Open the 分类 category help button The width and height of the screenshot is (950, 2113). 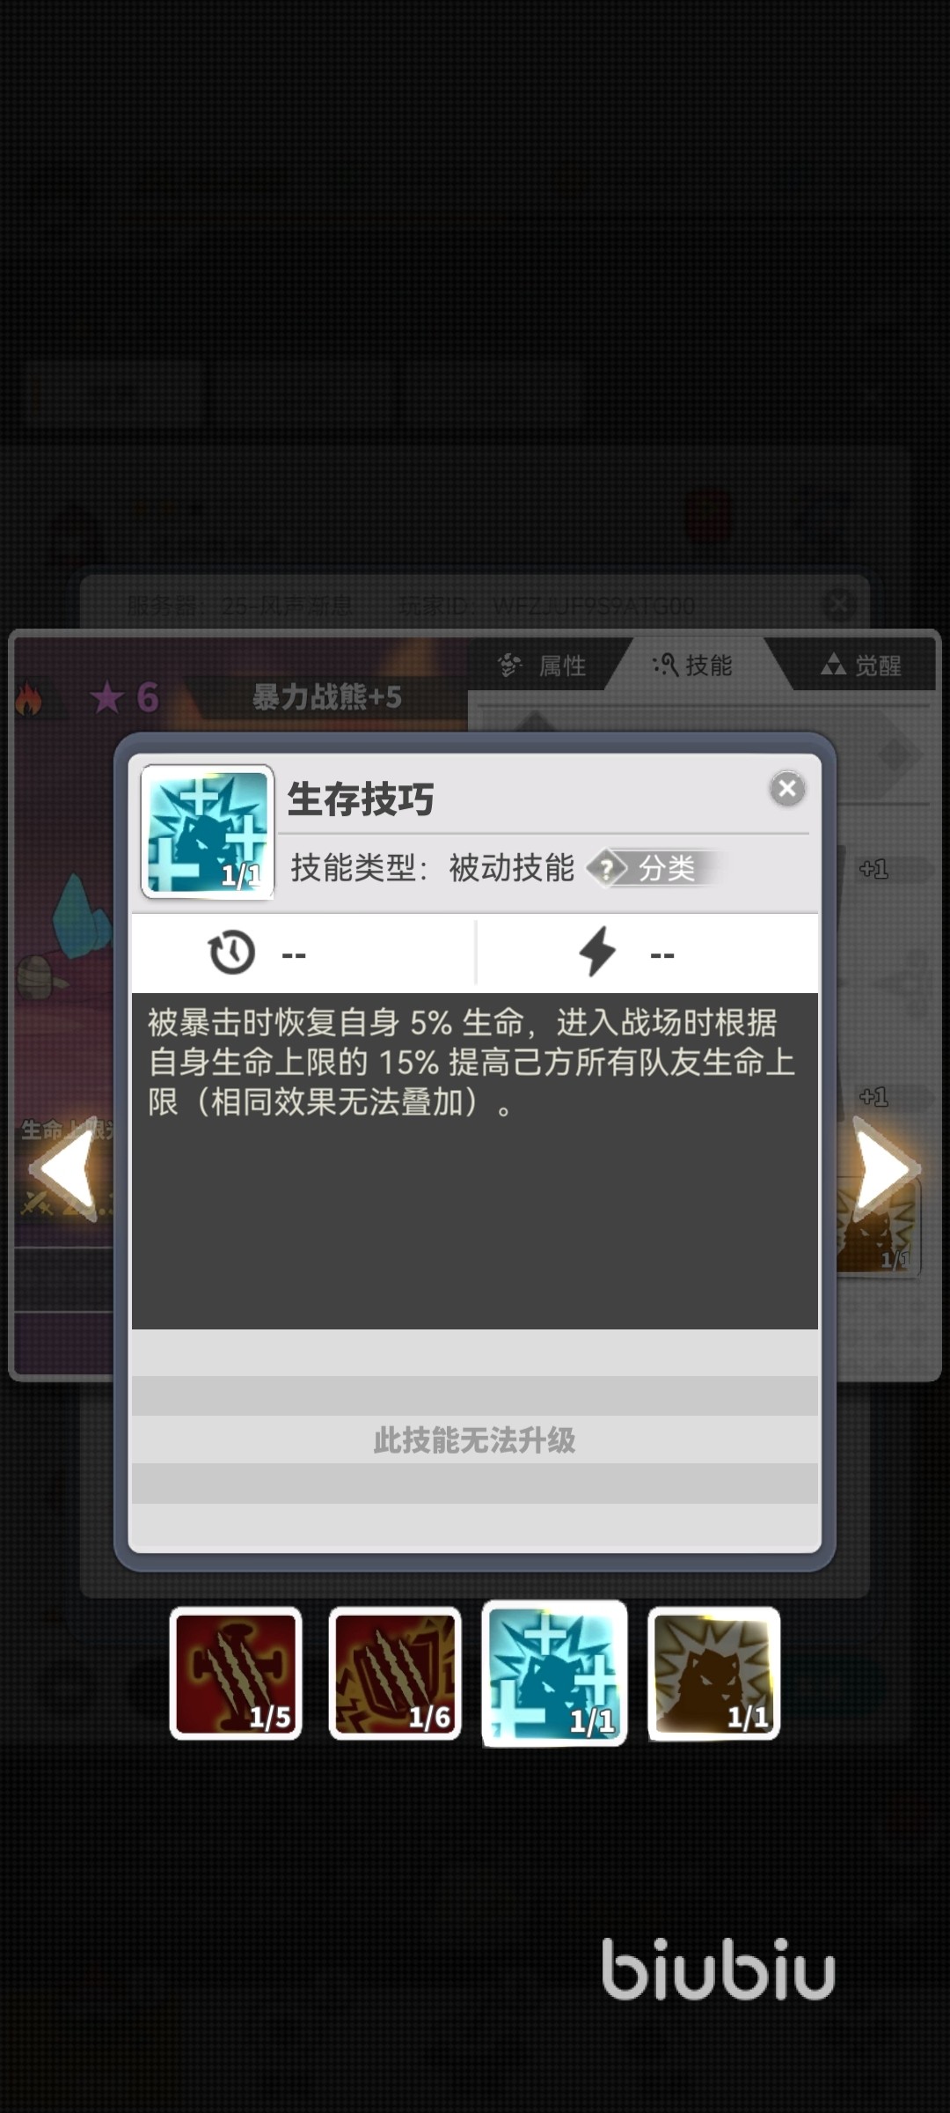tap(655, 868)
